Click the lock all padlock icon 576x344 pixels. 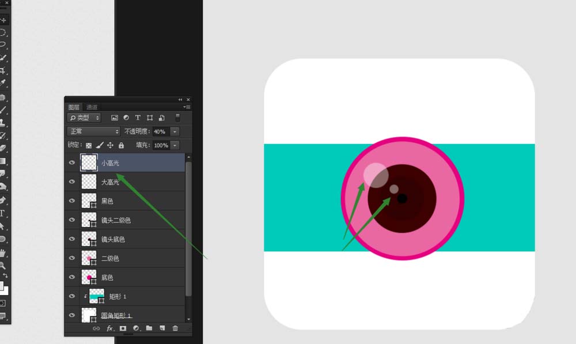tap(121, 146)
